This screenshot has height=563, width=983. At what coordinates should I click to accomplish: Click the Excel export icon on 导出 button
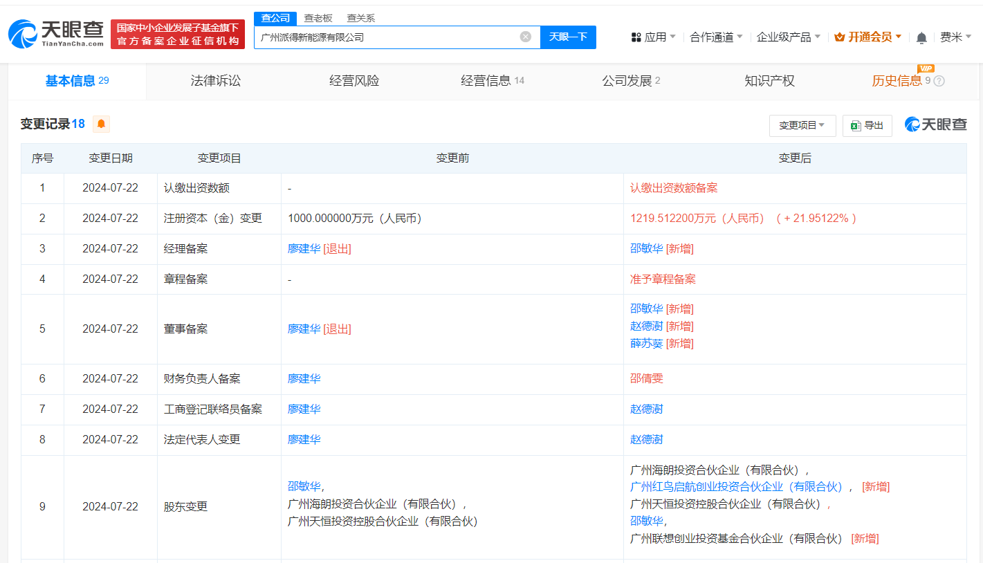tap(856, 125)
